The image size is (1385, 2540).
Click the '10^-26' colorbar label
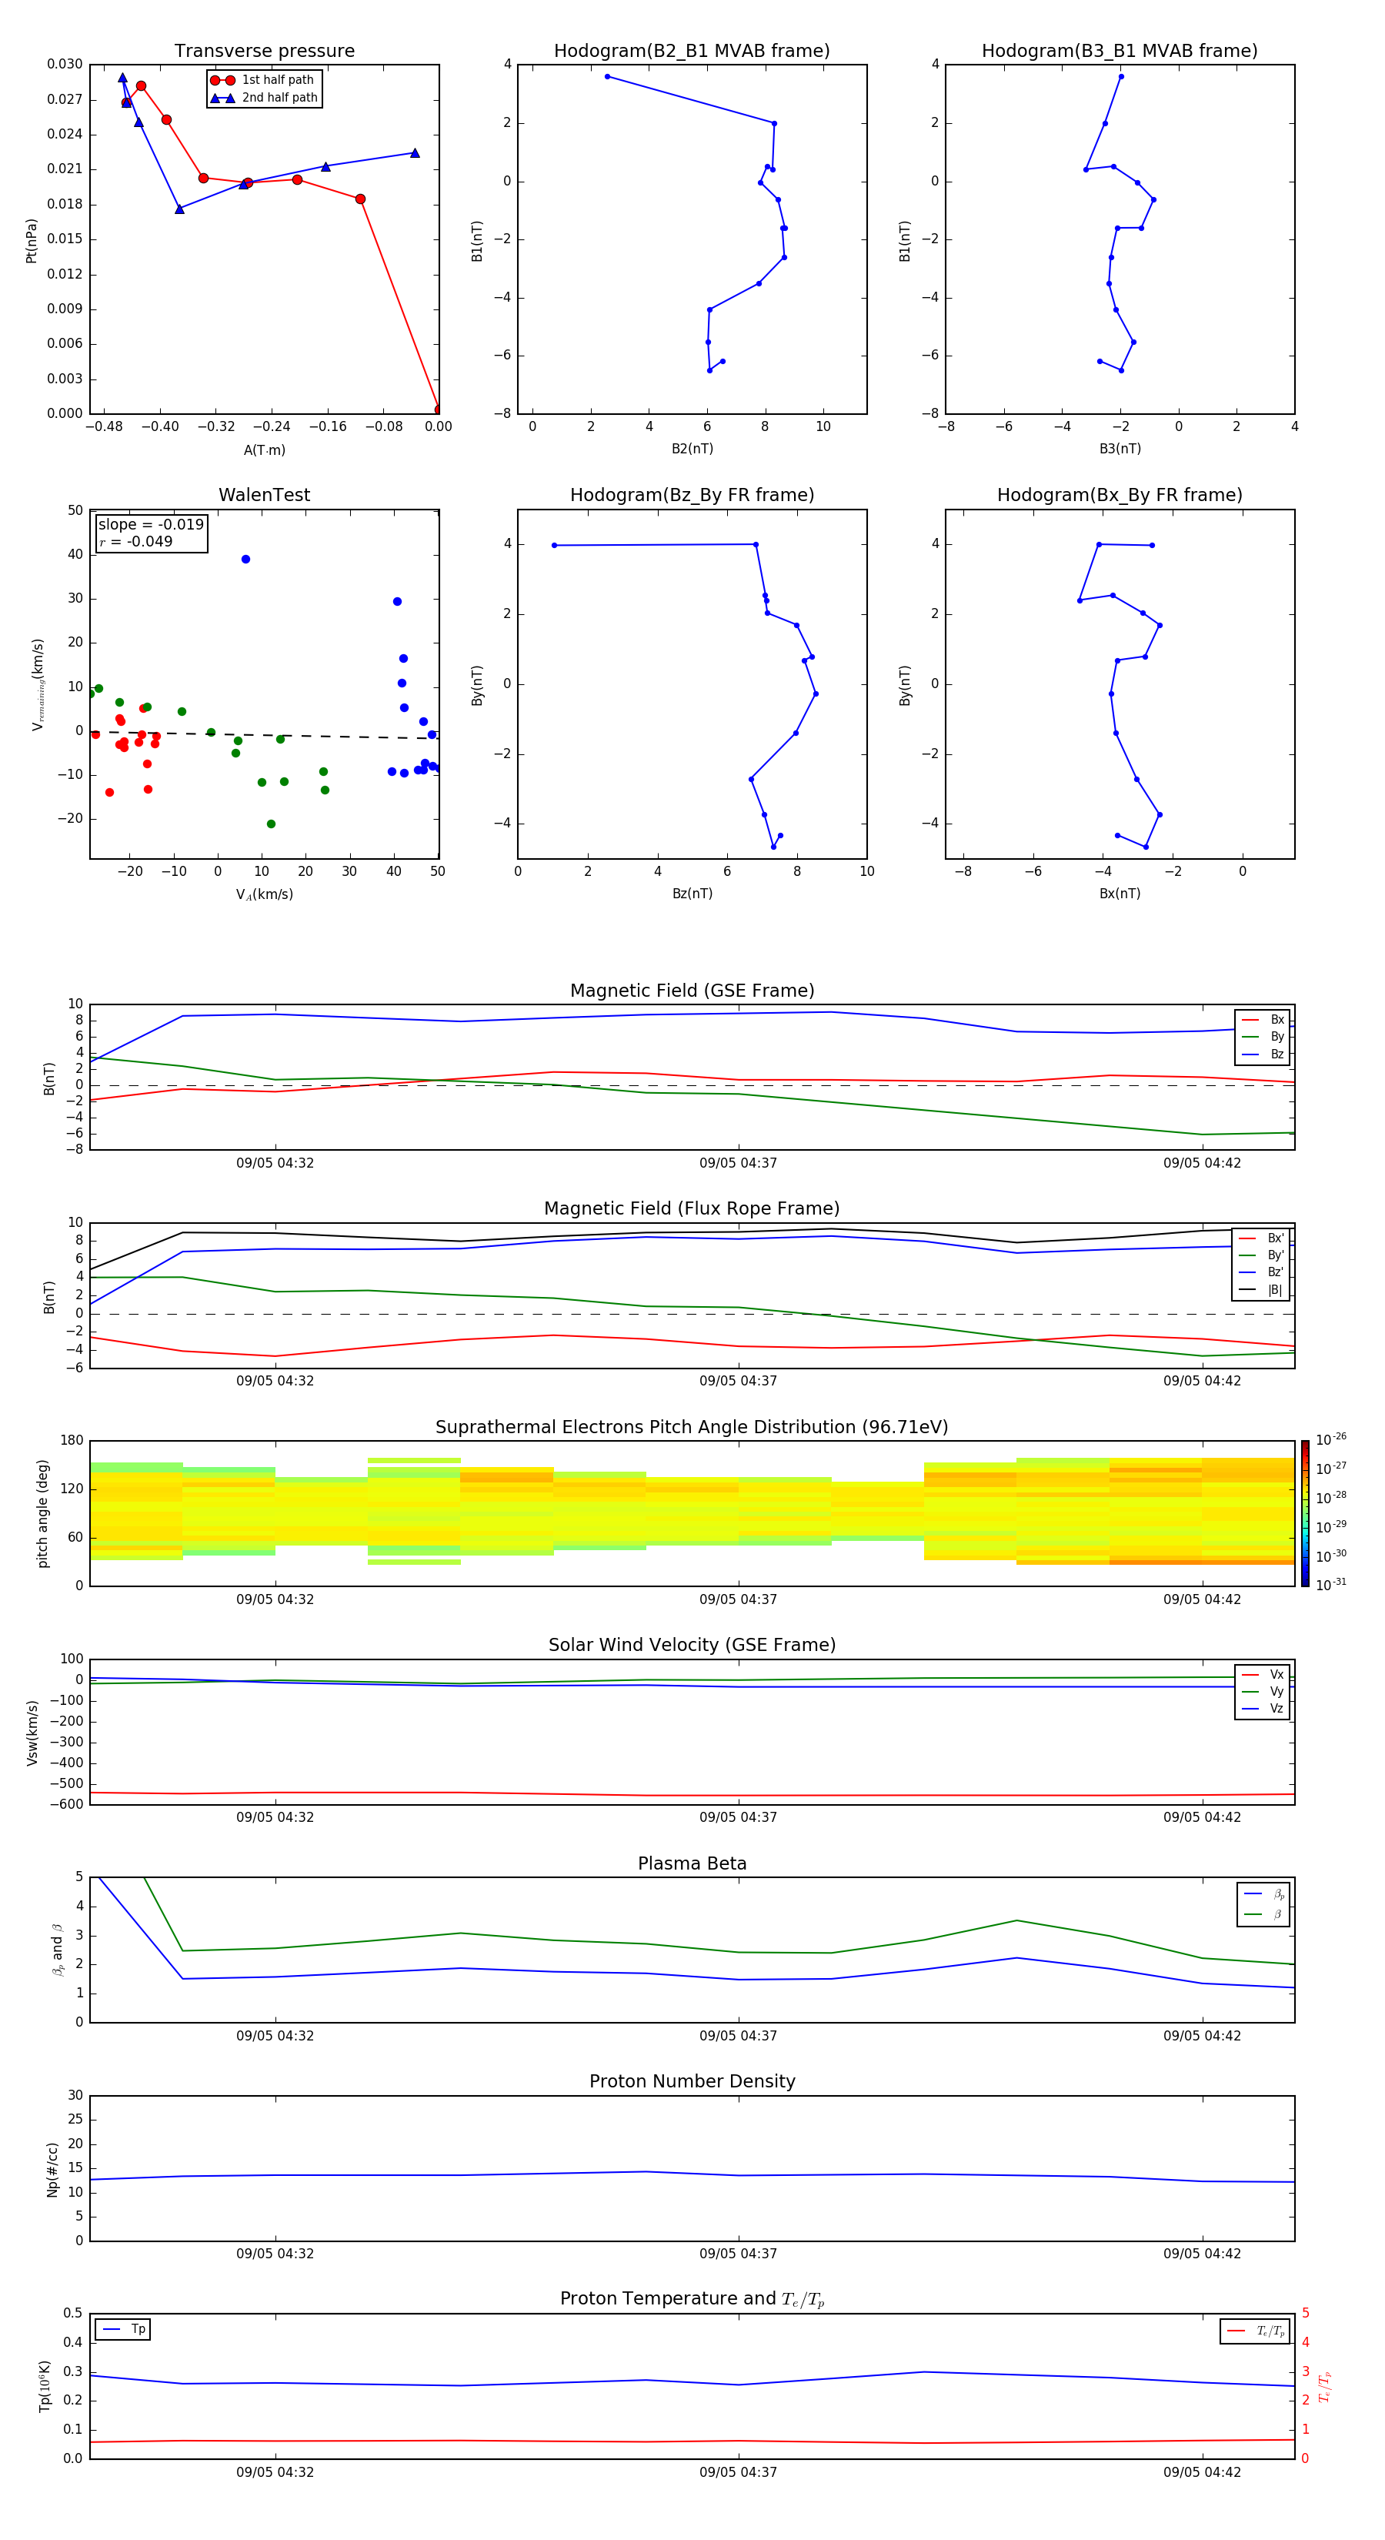click(x=1331, y=1439)
